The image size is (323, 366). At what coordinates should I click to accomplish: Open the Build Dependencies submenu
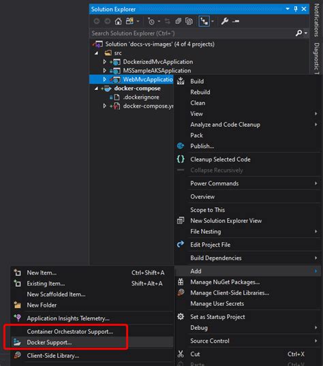[247, 258]
